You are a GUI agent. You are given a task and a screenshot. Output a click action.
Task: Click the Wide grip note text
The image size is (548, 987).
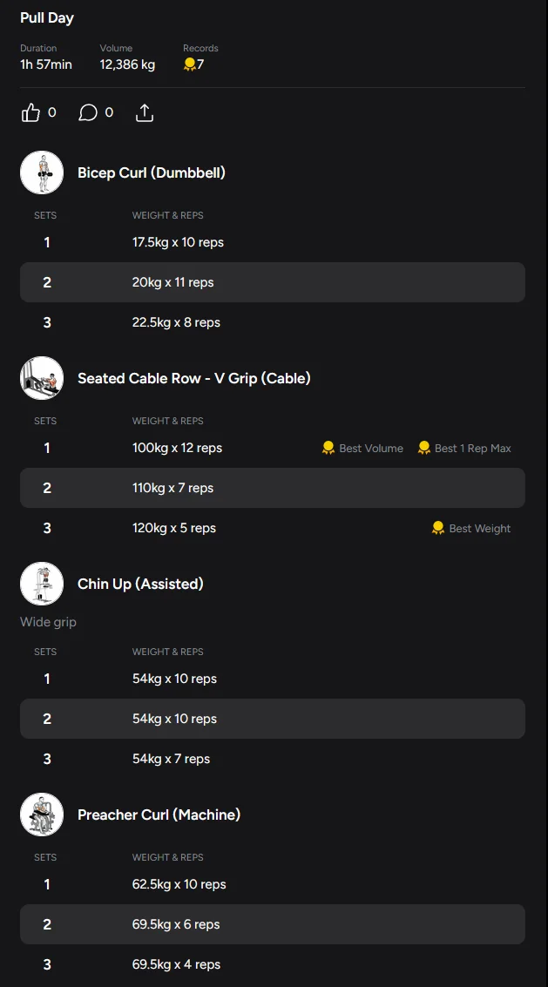48,622
